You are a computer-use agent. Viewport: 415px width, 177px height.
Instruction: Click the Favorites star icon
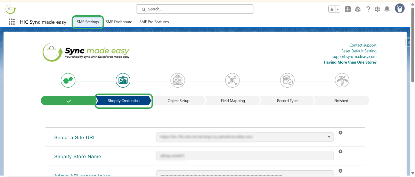[332, 9]
